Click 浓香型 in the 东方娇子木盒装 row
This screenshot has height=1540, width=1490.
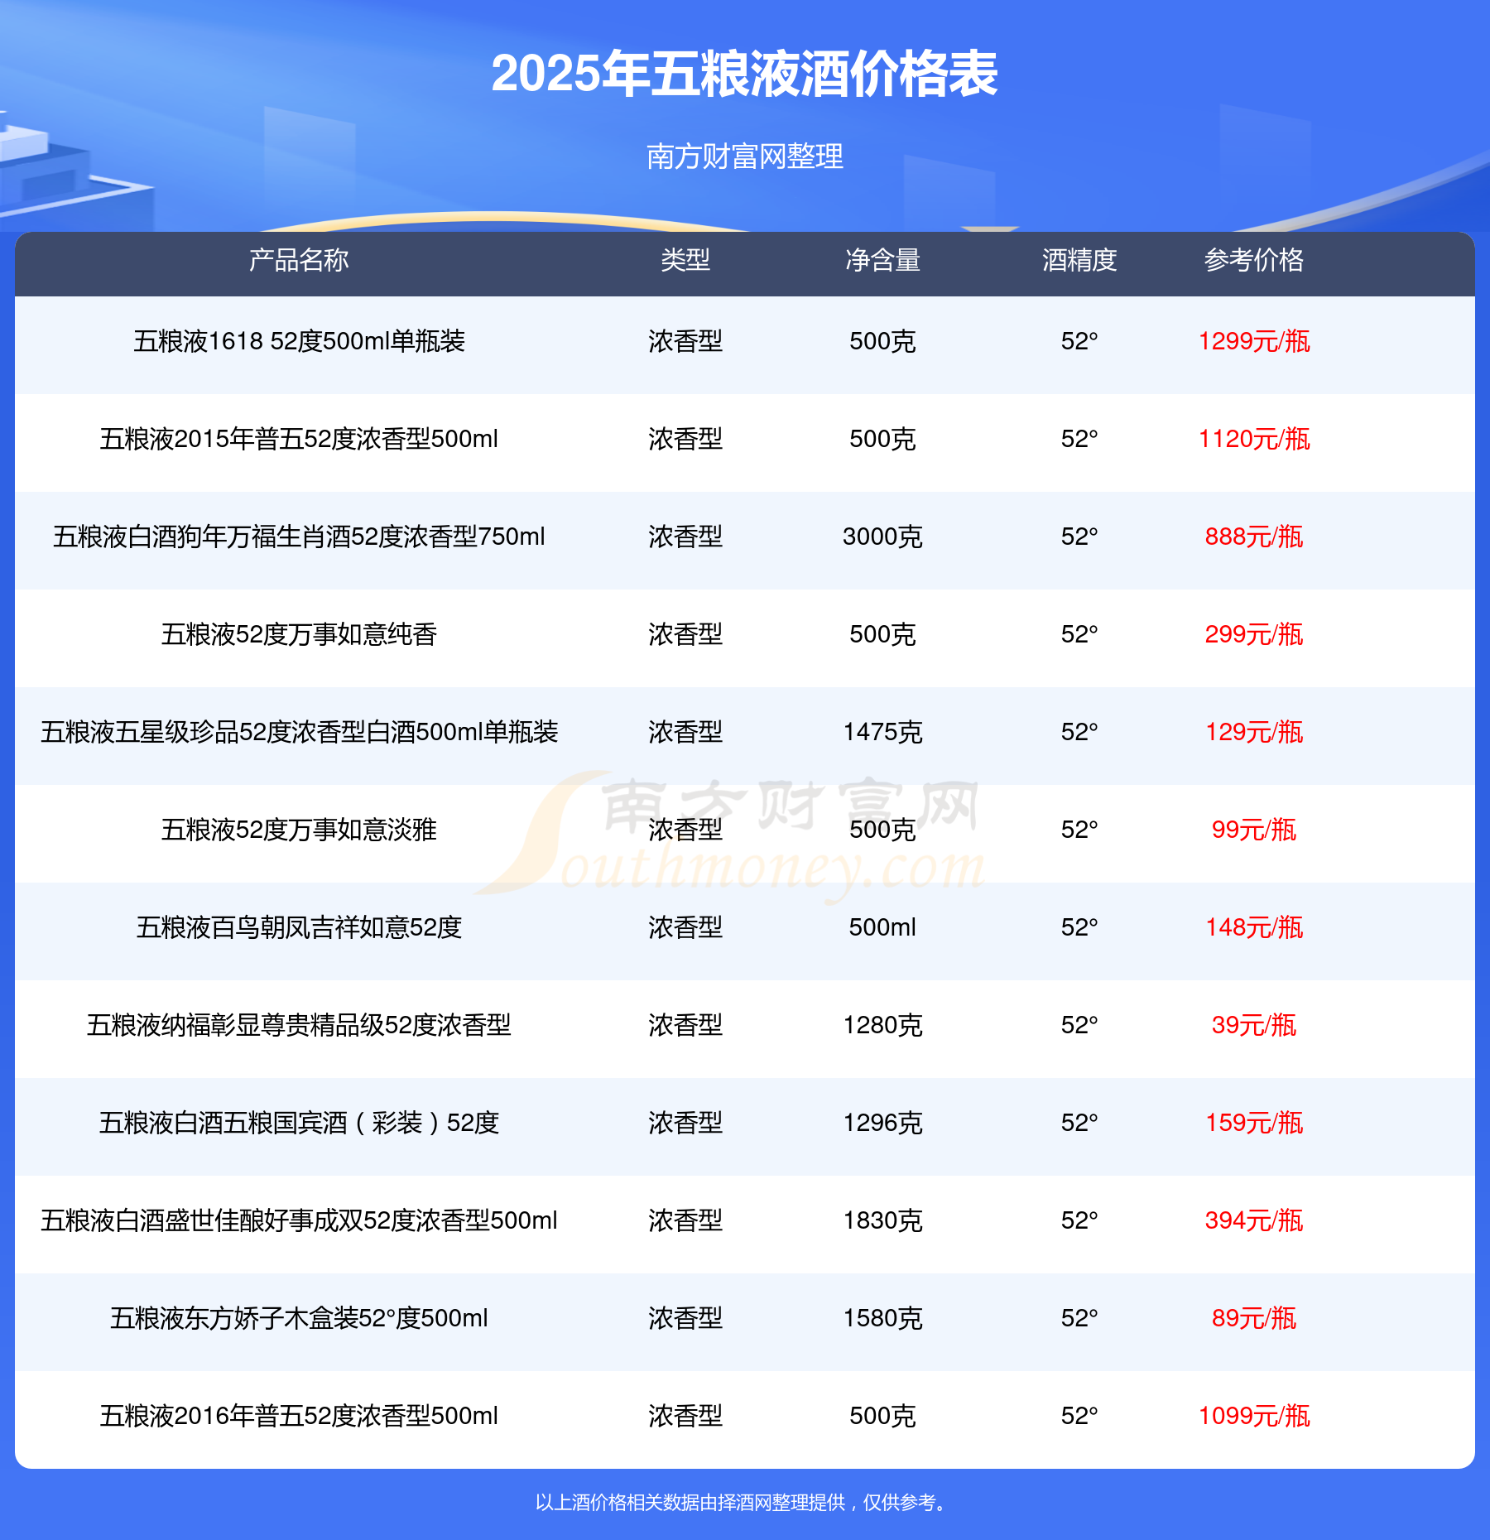[x=685, y=1318]
